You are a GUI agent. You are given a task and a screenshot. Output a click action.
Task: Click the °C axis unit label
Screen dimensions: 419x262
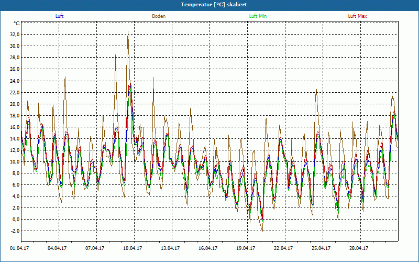point(17,23)
